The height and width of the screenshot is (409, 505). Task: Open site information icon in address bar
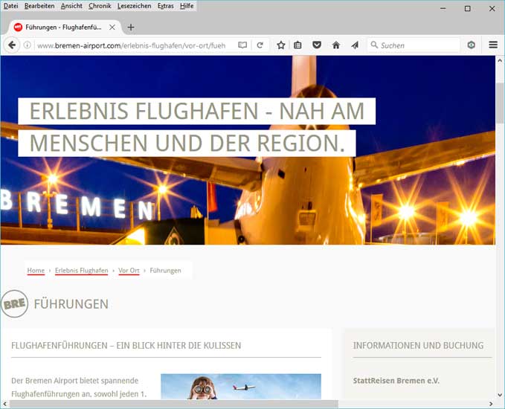pos(28,45)
